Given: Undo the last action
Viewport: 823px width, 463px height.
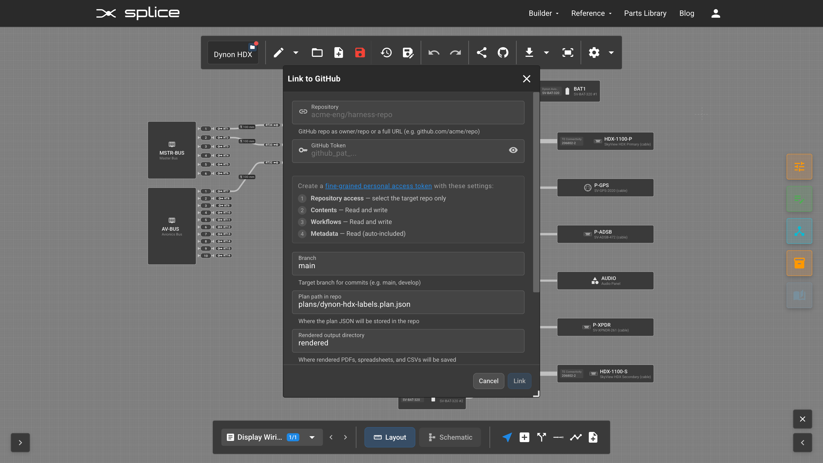Looking at the screenshot, I should (434, 53).
